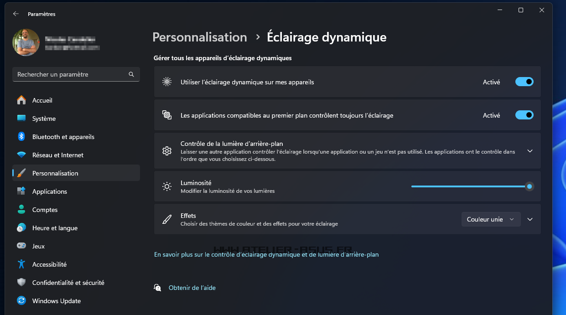Screen dimensions: 566x315
Task: Click the Accessibilité icon in the sidebar
Action: pyautogui.click(x=21, y=264)
